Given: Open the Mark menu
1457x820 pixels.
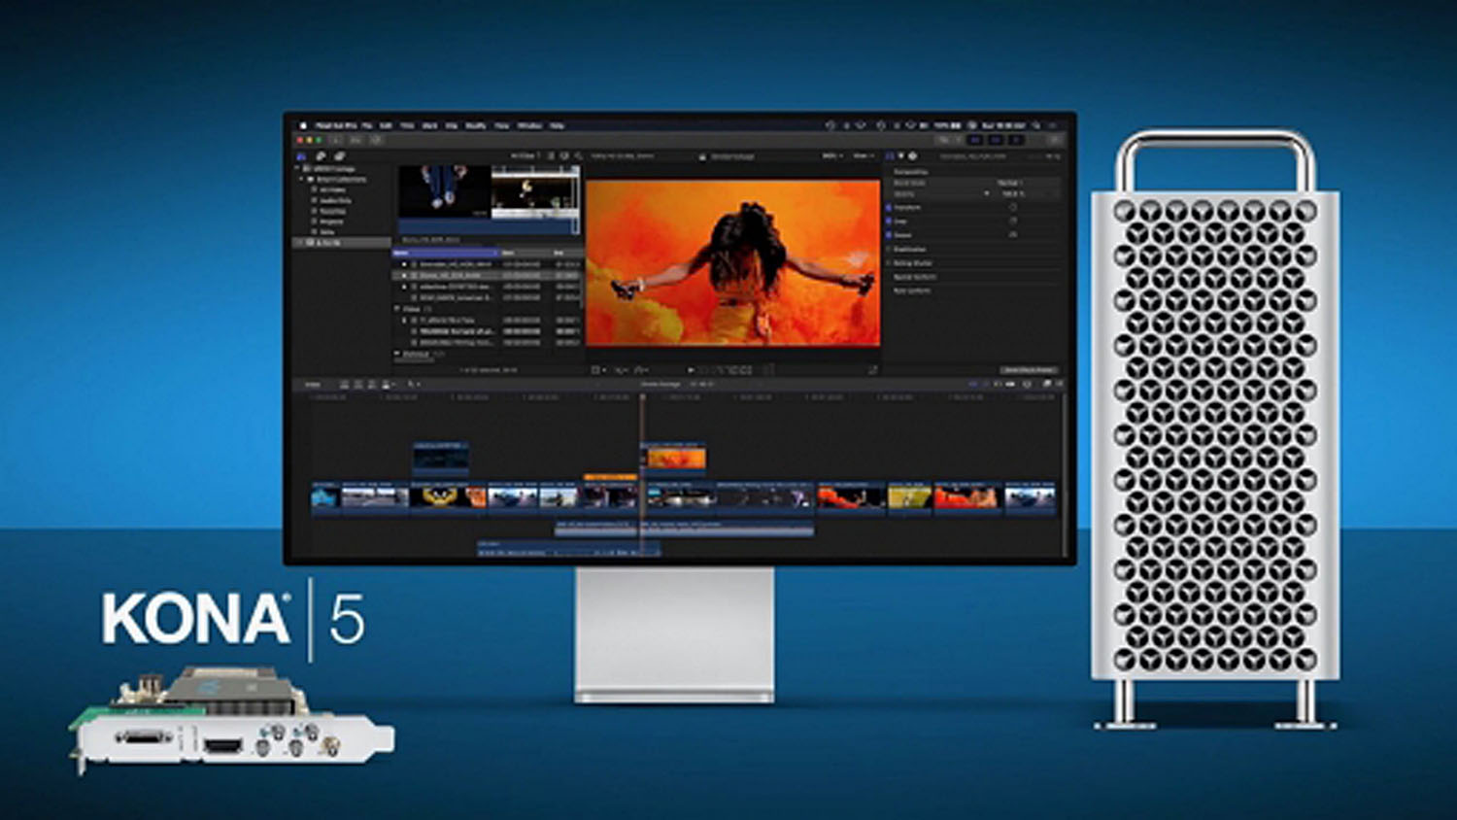Looking at the screenshot, I should [429, 125].
